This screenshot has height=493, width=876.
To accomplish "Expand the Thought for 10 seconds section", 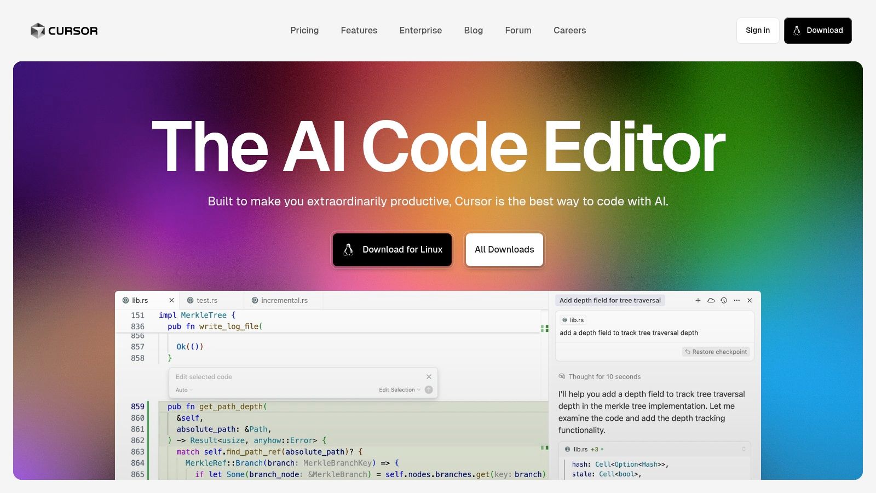I will tap(604, 376).
